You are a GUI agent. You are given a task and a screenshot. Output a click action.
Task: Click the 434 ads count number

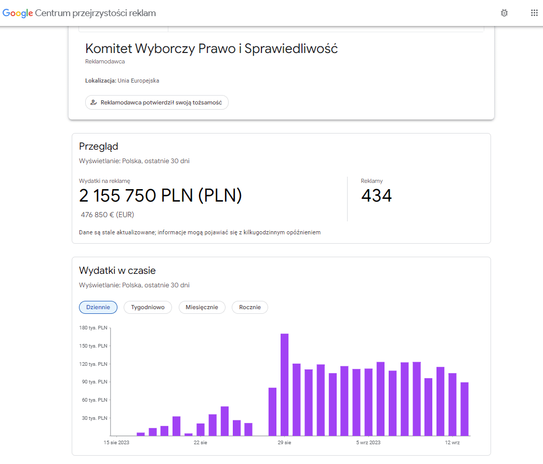376,196
